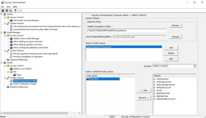The width and height of the screenshot is (206, 118).
Task: Click the Print toolbar icon
Action: click(x=7, y=10)
